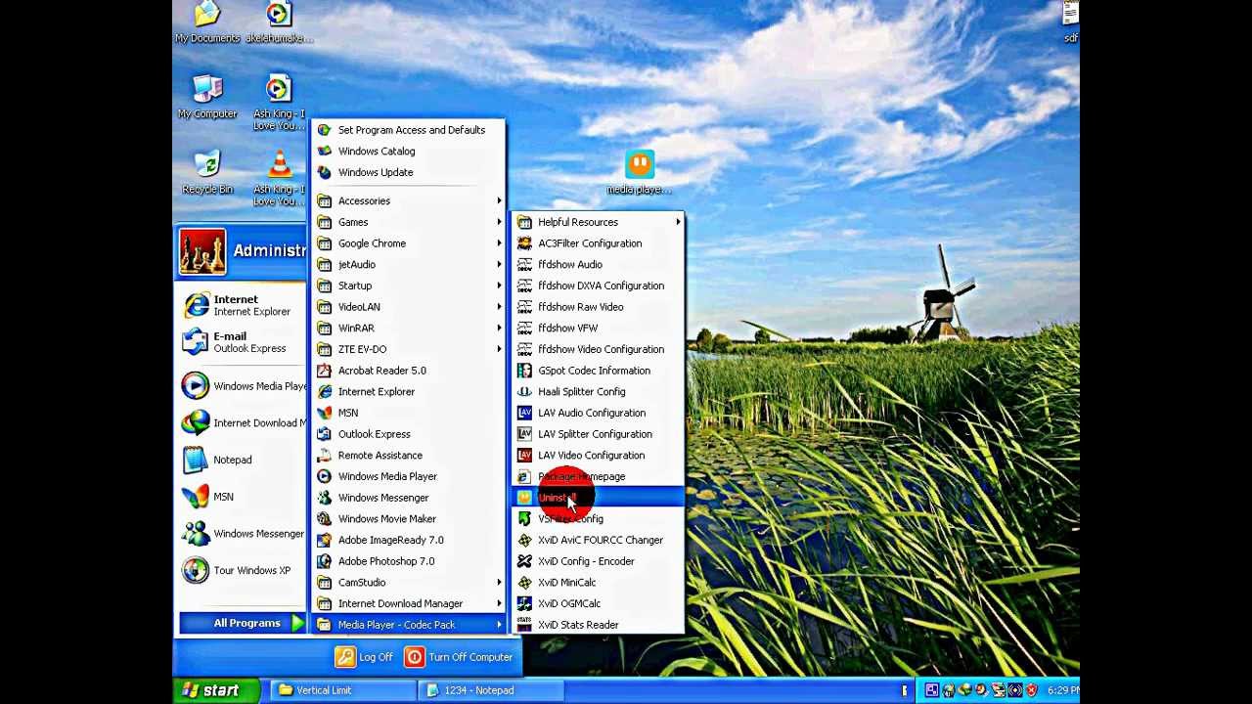
Task: Click the Outlook Express E-mail icon
Action: coord(196,342)
